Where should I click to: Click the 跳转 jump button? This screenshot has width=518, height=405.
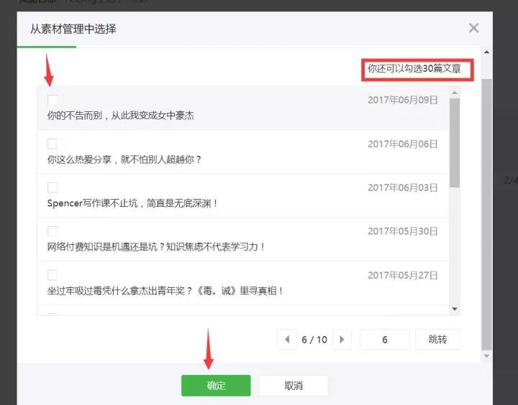(437, 339)
